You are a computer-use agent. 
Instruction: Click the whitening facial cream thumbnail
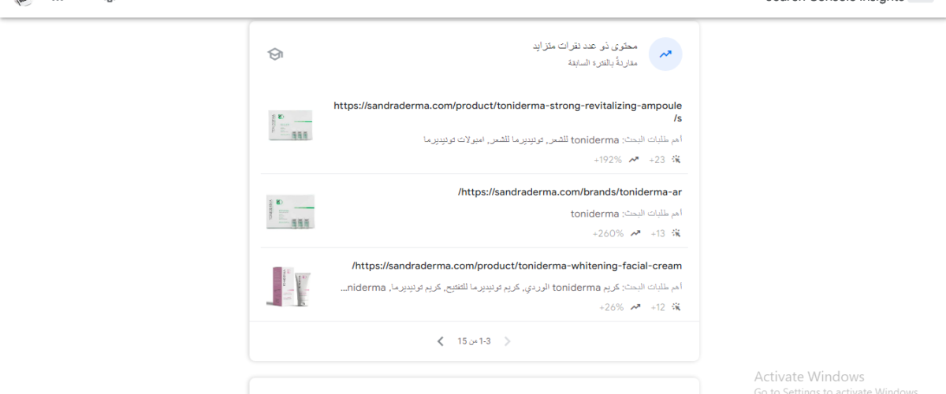coord(290,285)
